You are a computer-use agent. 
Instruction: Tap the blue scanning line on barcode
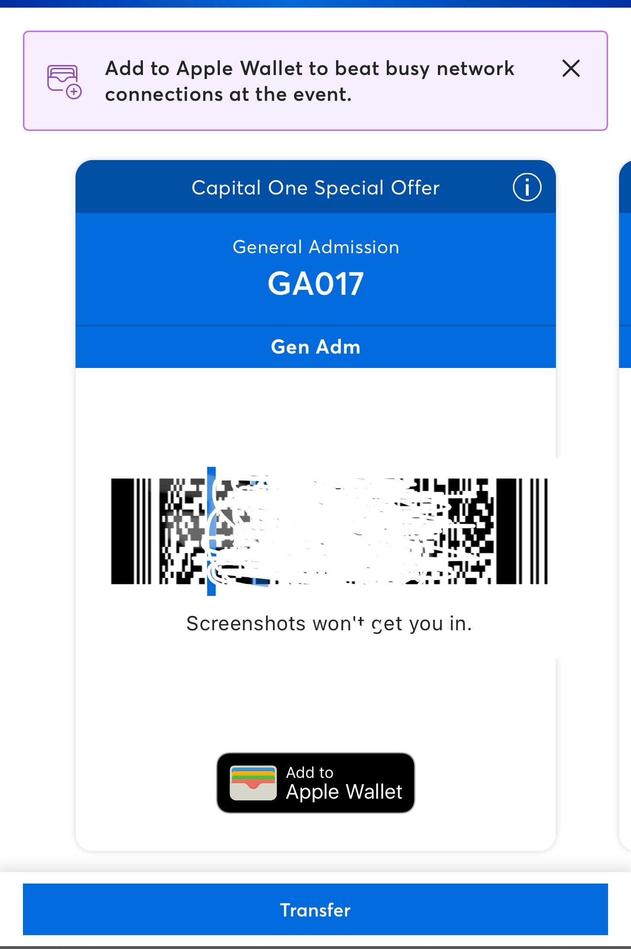coord(211,531)
